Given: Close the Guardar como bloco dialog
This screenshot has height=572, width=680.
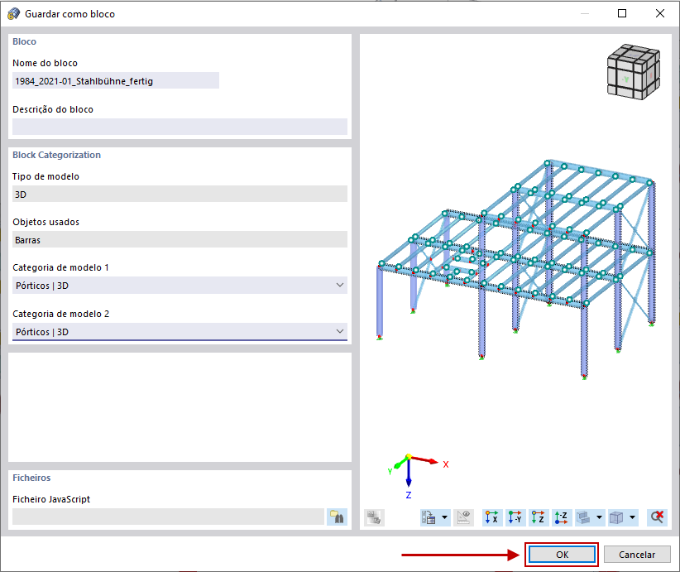Looking at the screenshot, I should pyautogui.click(x=659, y=13).
